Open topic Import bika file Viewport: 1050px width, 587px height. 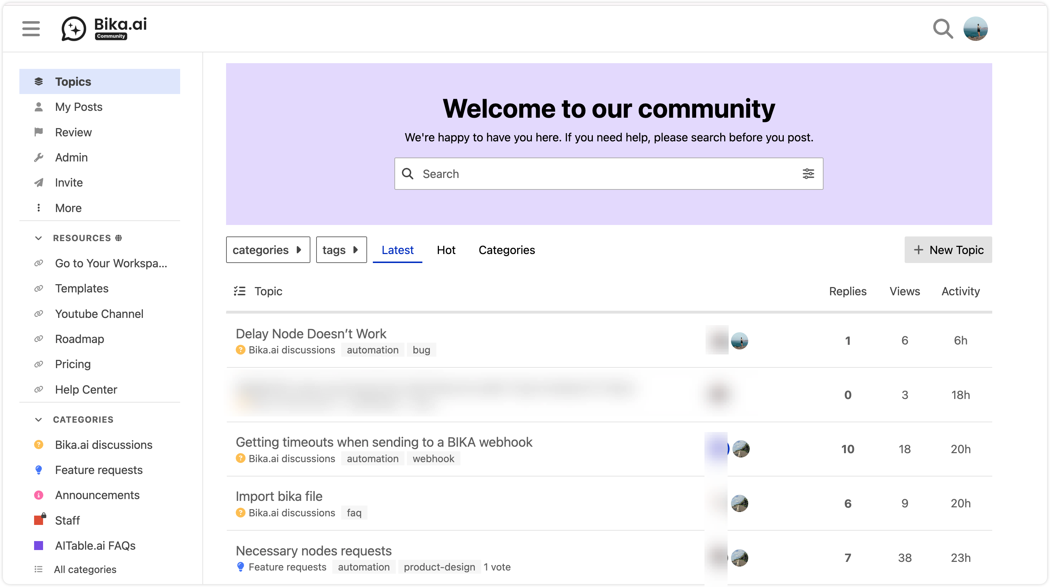pyautogui.click(x=279, y=496)
